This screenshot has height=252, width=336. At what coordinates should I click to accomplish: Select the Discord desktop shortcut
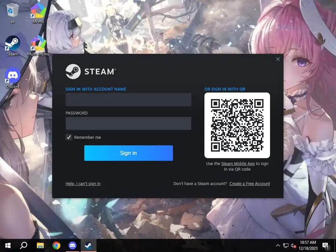13,78
